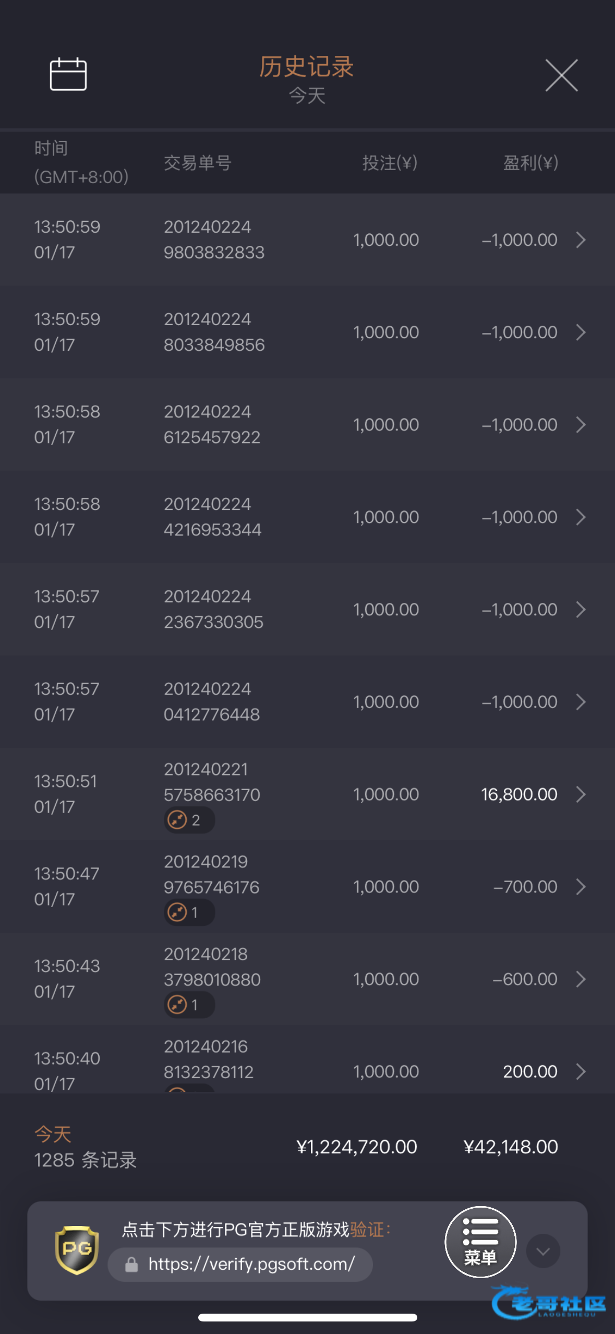615x1334 pixels.
Task: Tap the 今天 date subtitle
Action: pyautogui.click(x=307, y=96)
